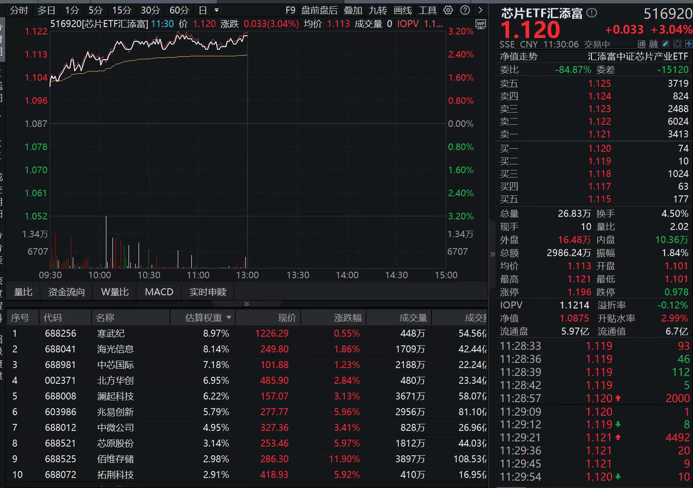Image resolution: width=693 pixels, height=488 pixels.
Task: Click the info icon beside 芯片ETF汇添富
Action: 592,13
